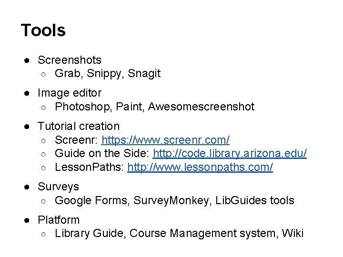Viewport: 343px width, 257px height.
Task: Click the 'Photoshop, Paint, Awesomescreenshot' line
Action: pyautogui.click(x=155, y=107)
